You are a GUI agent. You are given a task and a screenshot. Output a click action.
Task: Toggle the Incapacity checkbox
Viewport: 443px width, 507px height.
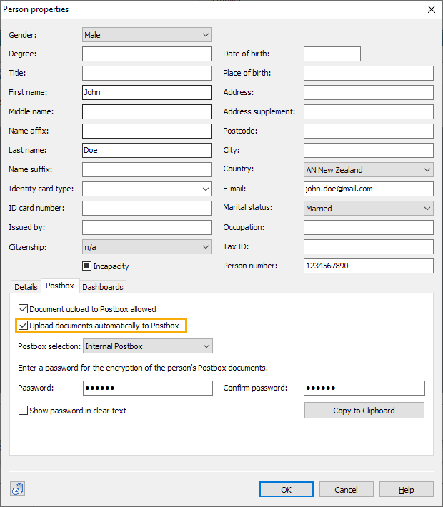(87, 266)
